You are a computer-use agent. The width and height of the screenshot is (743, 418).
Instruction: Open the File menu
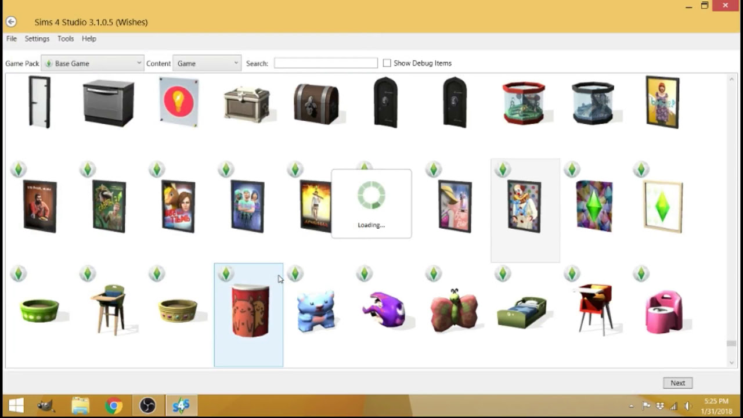coord(12,38)
